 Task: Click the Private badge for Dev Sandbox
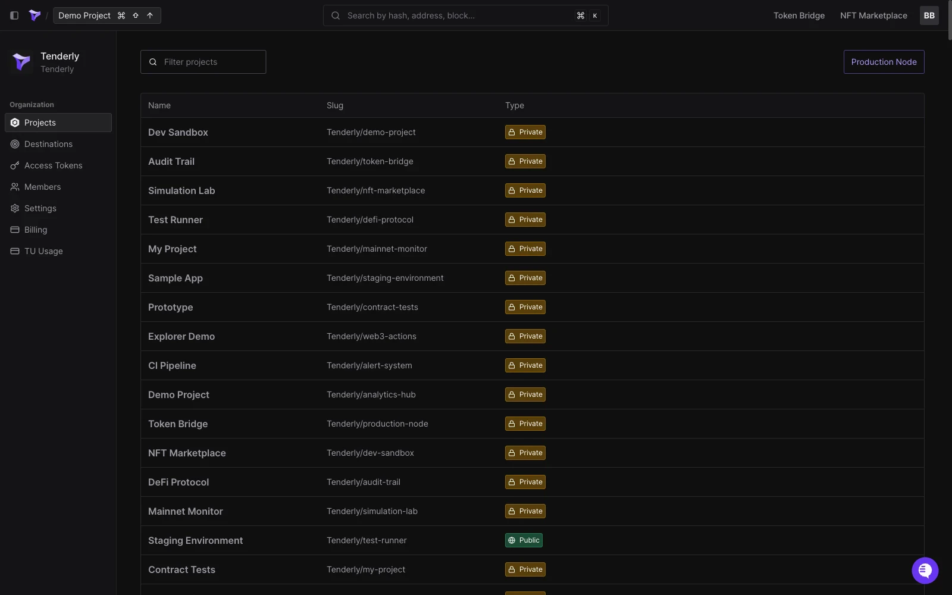[525, 132]
